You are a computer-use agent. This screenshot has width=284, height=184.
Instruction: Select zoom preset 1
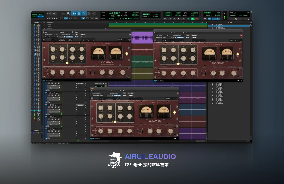[x=48, y=18]
